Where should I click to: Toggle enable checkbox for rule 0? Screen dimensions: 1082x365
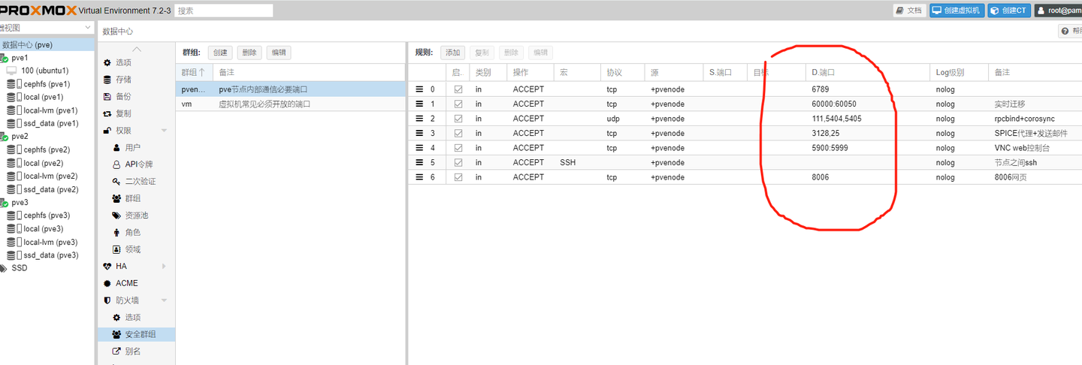(x=458, y=89)
